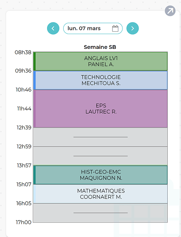Open the ANGLAIS LV1 PANIEL A. lesson
Image resolution: width=181 pixels, height=237 pixels.
[x=100, y=61]
